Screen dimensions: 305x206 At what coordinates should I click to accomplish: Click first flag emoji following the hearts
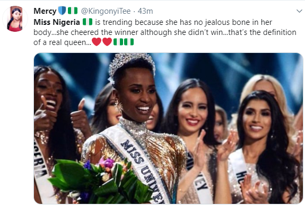coord(118,42)
